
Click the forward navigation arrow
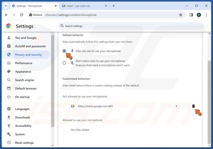click(x=14, y=15)
